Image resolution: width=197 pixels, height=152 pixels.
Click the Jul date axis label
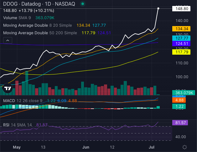(x=152, y=147)
